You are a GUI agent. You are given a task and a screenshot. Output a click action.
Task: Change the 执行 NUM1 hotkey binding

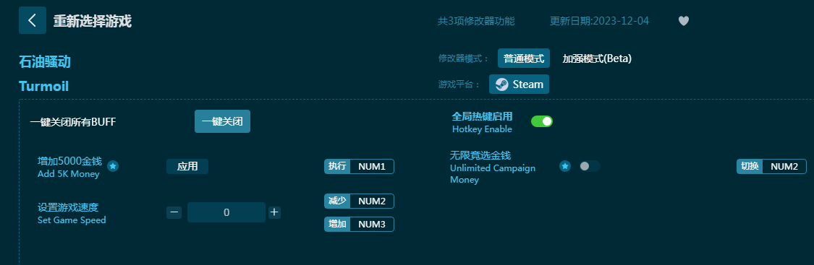[x=359, y=166]
